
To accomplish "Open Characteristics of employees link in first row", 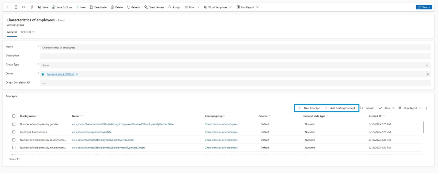I will 221,124.
